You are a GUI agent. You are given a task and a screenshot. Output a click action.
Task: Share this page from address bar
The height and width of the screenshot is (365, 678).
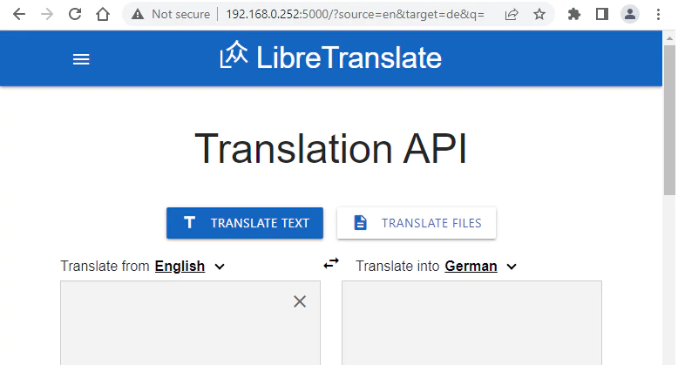[512, 14]
